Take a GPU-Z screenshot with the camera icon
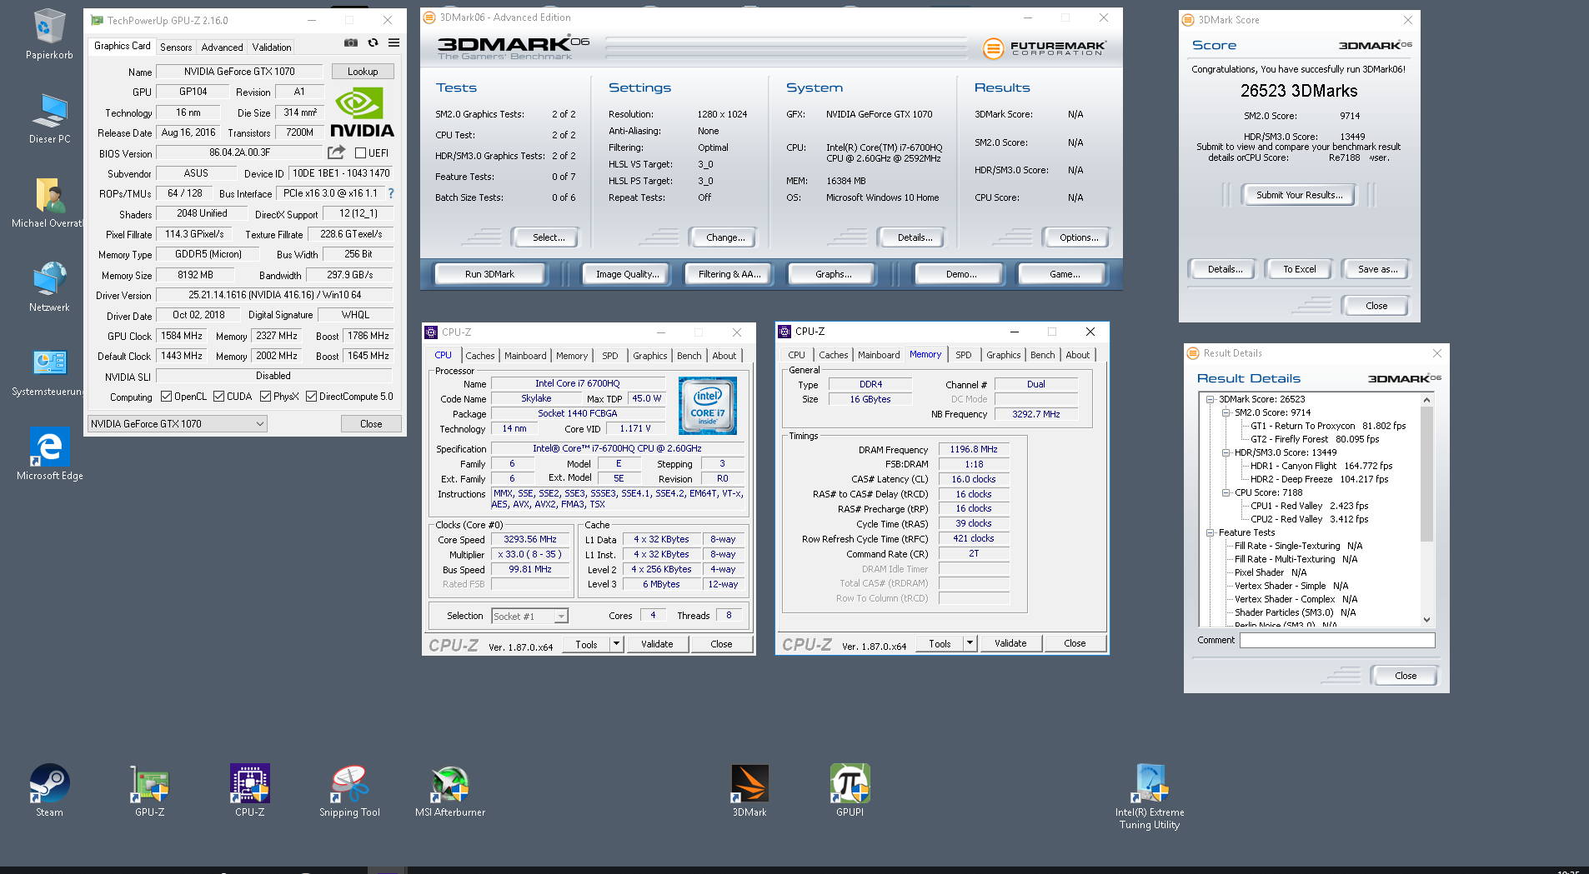 (x=351, y=42)
